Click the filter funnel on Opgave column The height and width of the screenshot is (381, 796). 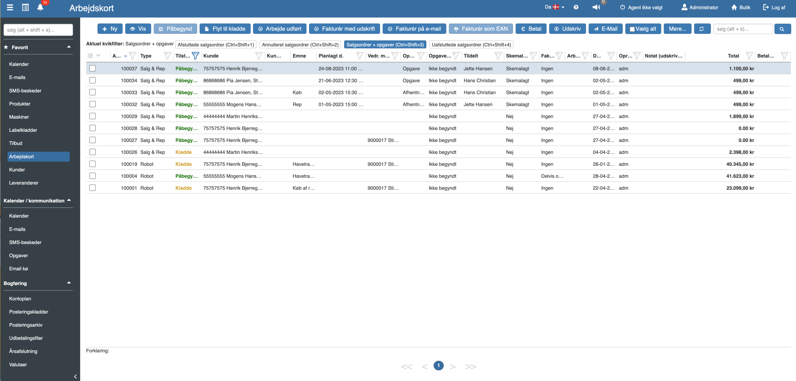click(456, 56)
